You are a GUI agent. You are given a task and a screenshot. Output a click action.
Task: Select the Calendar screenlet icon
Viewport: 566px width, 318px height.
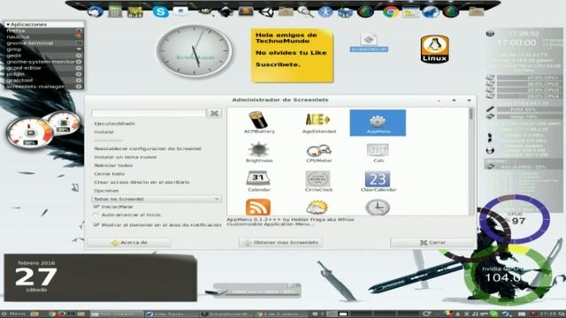click(x=259, y=181)
